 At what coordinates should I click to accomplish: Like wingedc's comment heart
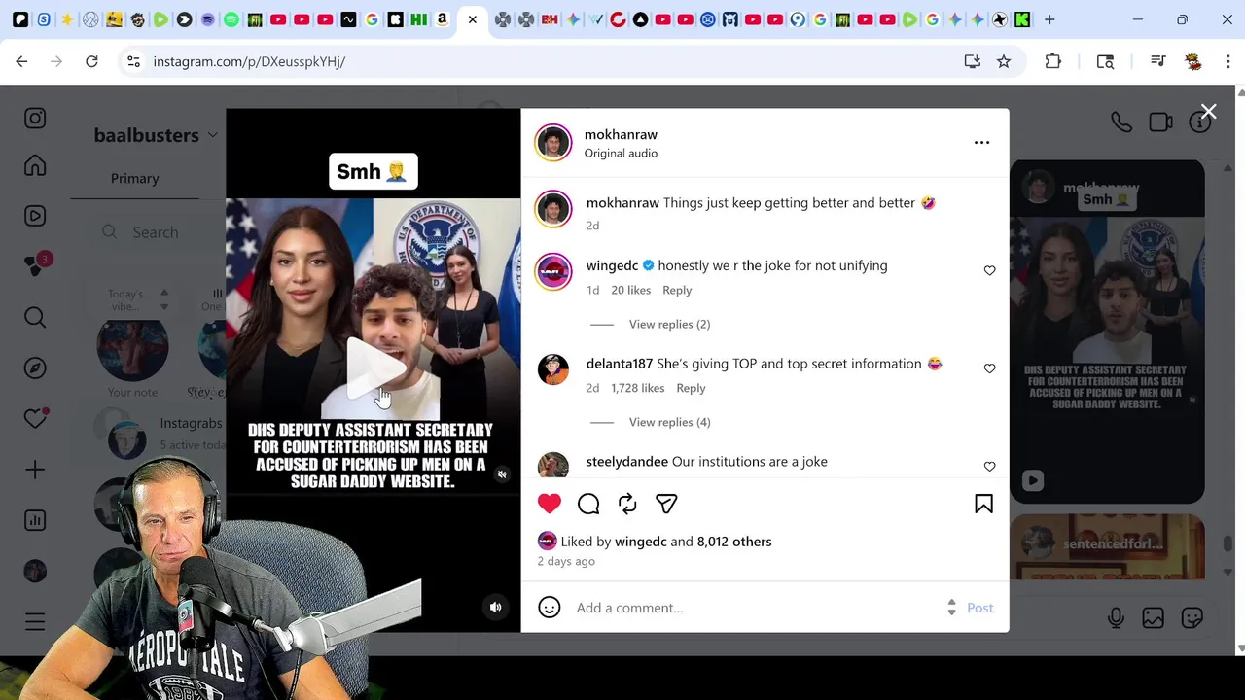989,270
